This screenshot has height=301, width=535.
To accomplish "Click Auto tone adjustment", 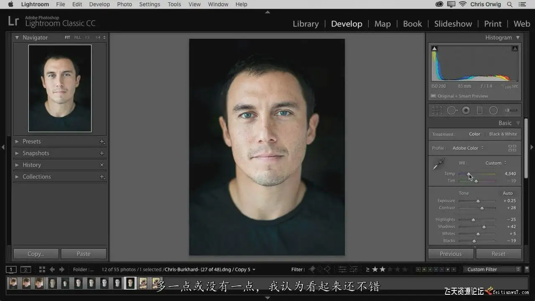I will [507, 193].
